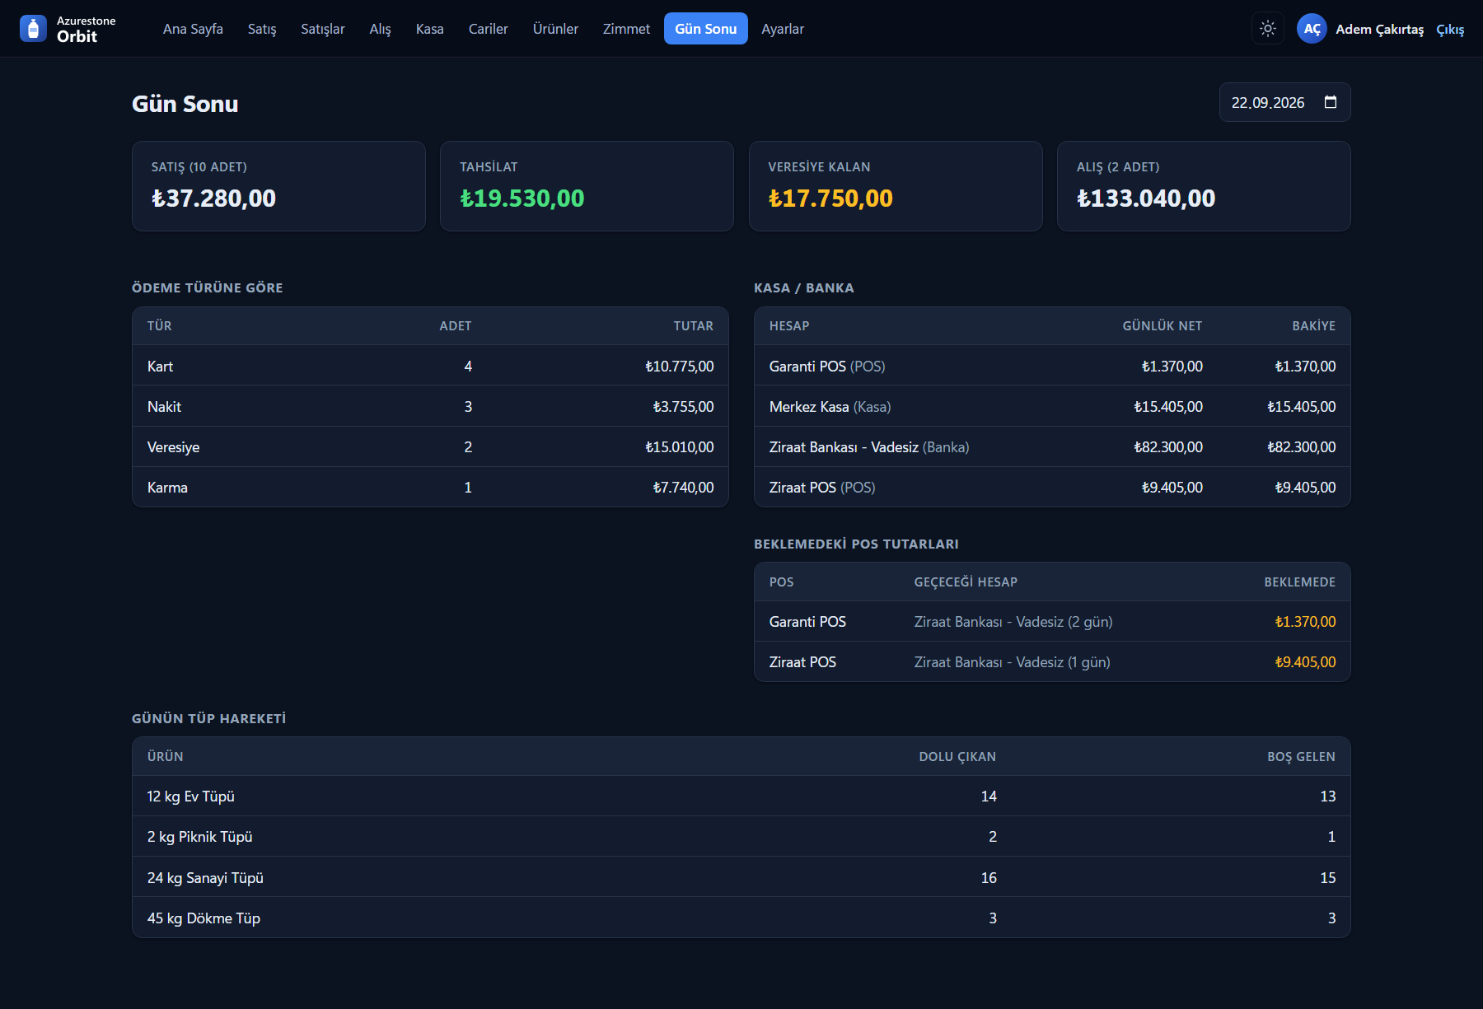Click Garanti POS (POS) account row

point(1052,366)
